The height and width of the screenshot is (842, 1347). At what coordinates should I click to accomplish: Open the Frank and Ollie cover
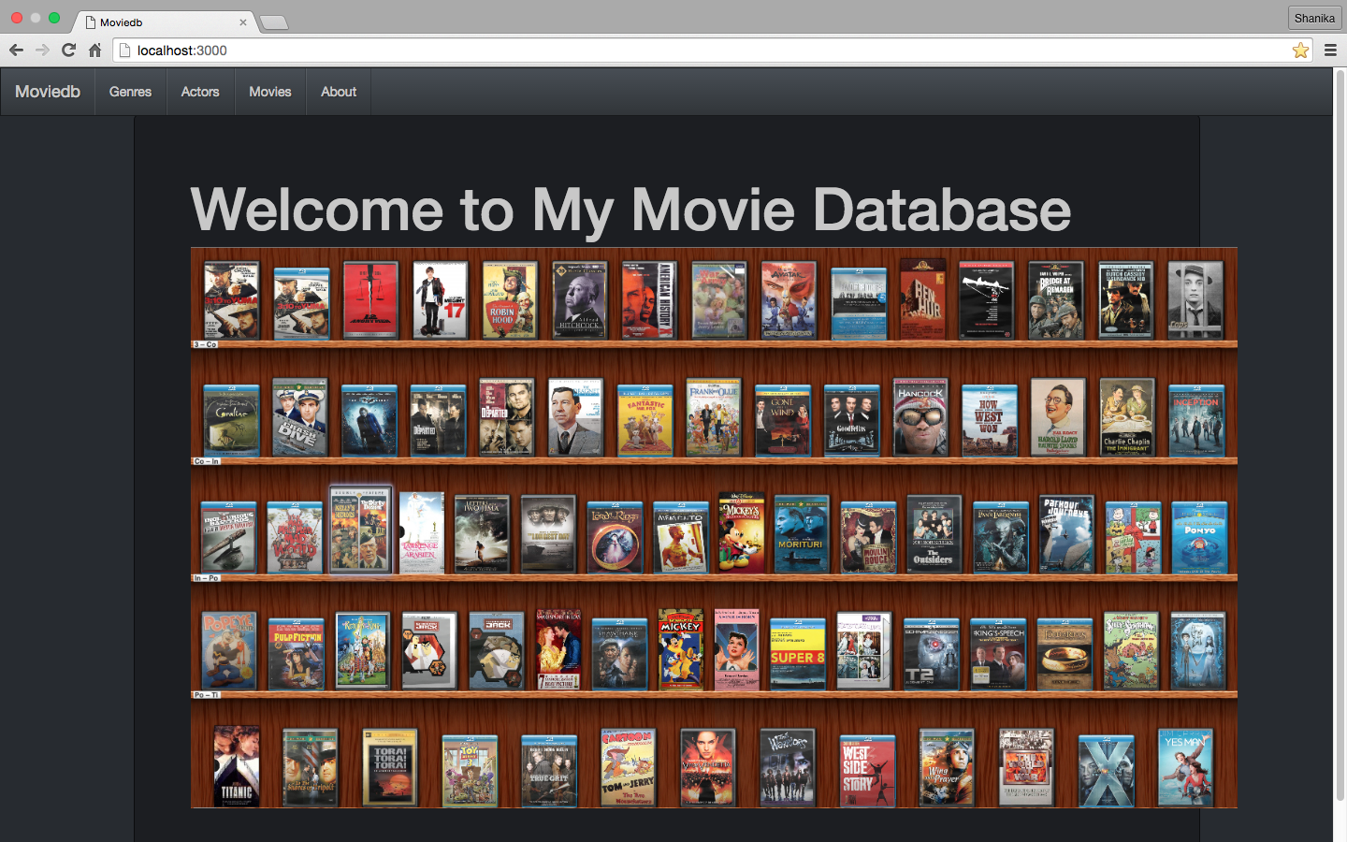pyautogui.click(x=714, y=417)
